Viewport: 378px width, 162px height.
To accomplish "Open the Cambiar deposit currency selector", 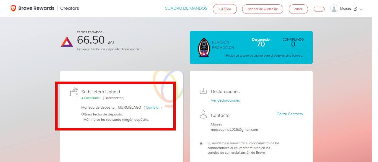I will click(x=153, y=108).
